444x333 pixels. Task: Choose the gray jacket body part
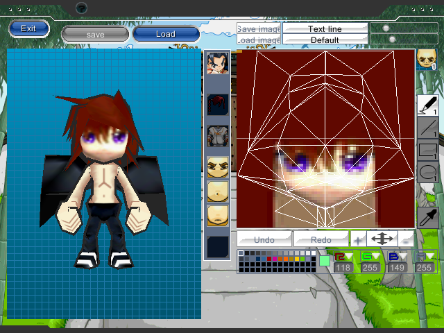coord(217,136)
